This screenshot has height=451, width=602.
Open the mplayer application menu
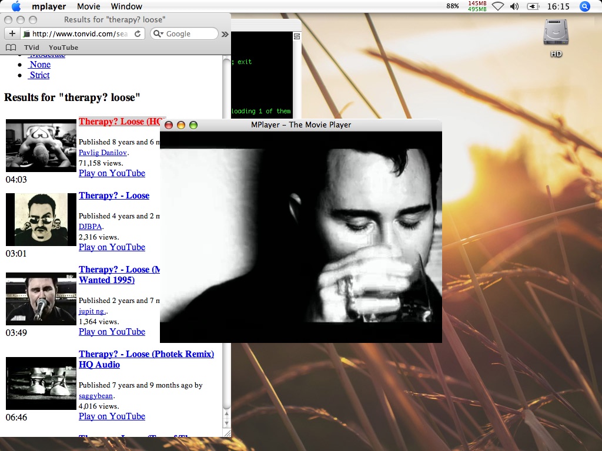click(x=49, y=6)
